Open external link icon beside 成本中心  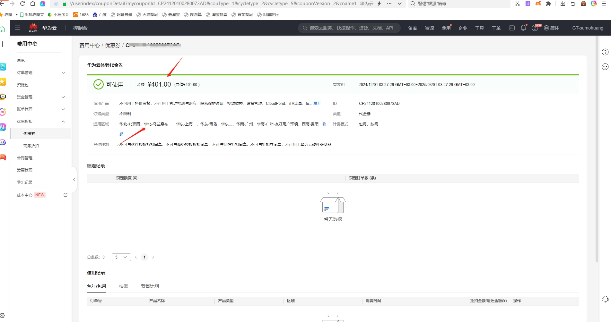[x=65, y=195]
